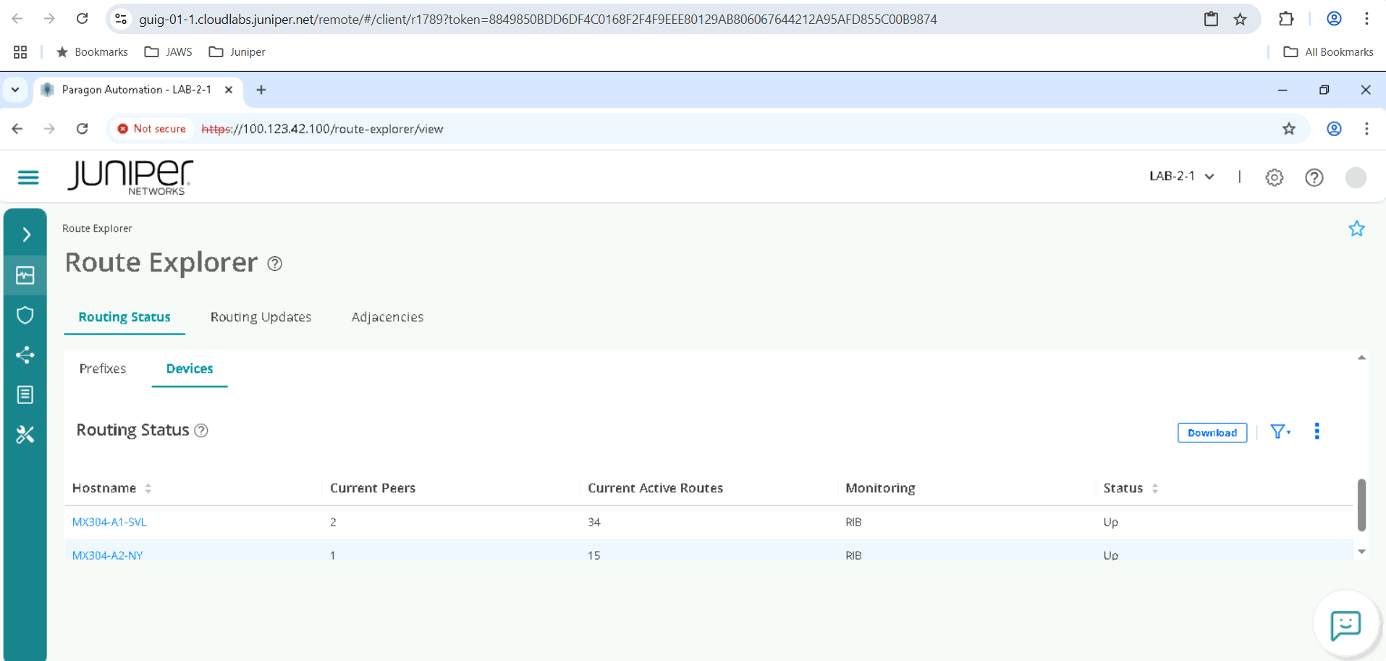Click the table vertical scrollbar thumb
This screenshot has height=661, width=1386.
tap(1361, 505)
